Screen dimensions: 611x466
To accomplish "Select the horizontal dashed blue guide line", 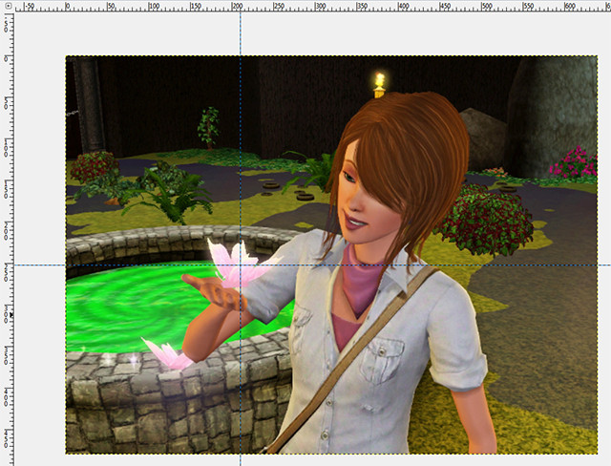I will tap(312, 265).
